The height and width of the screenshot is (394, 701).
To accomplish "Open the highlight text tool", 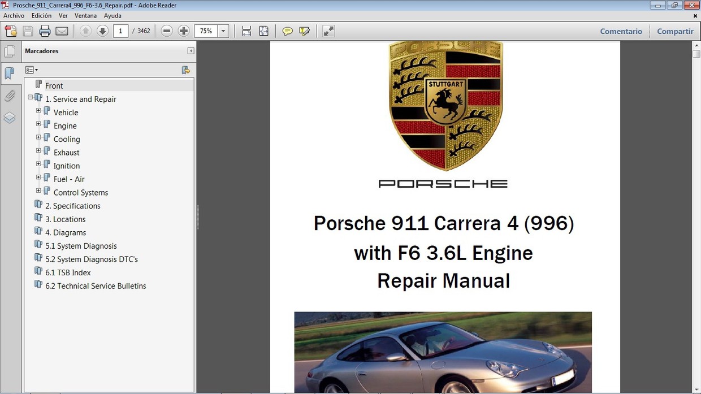I will pos(304,31).
